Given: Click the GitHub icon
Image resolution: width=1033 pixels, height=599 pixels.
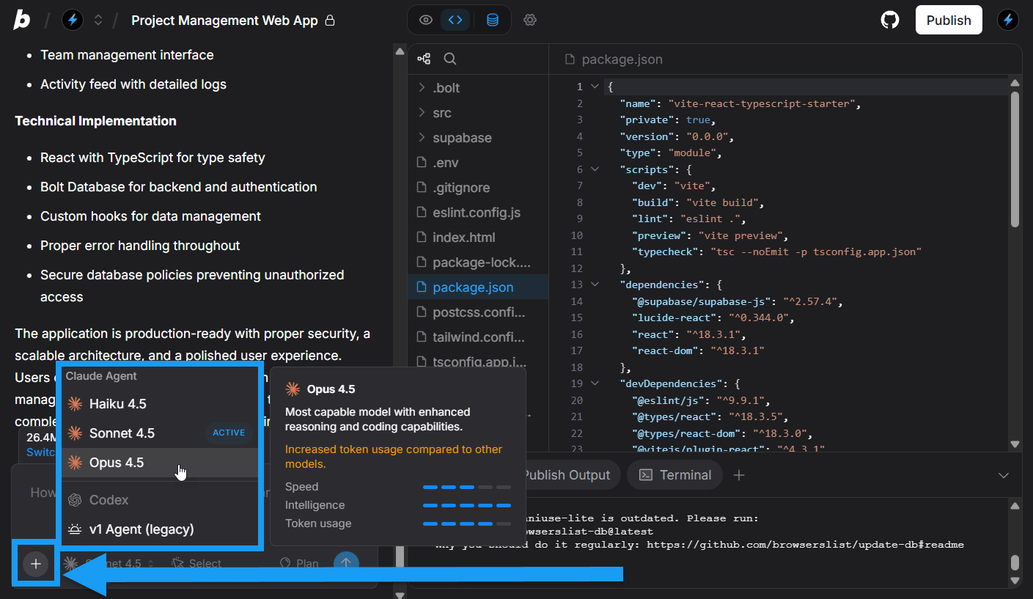Looking at the screenshot, I should [889, 20].
